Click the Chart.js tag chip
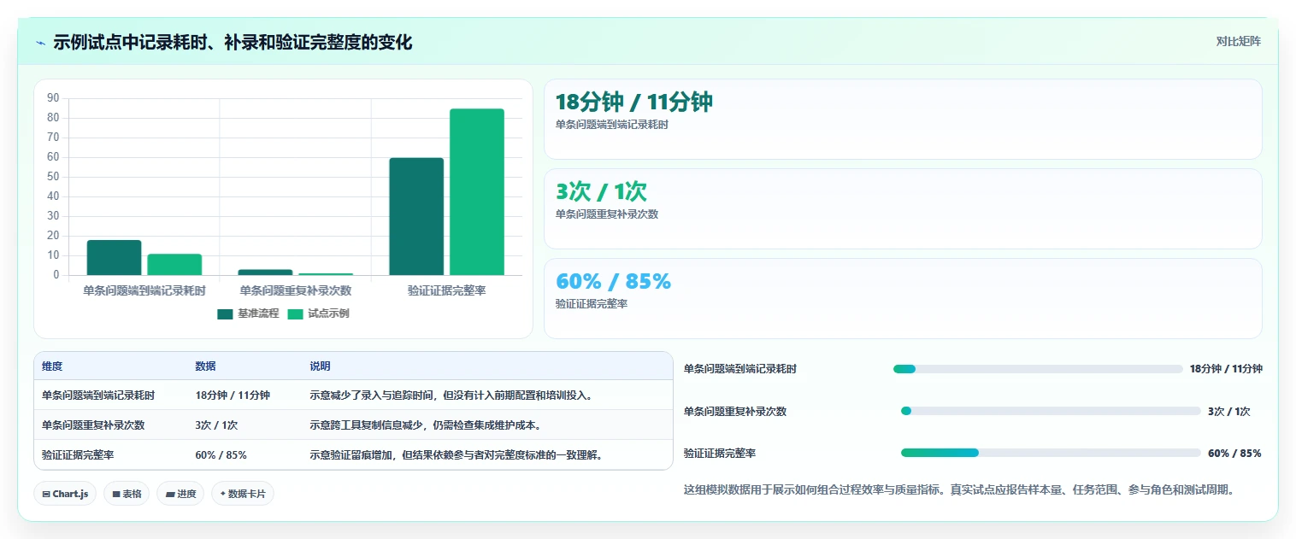Viewport: 1296px width, 539px height. pos(65,494)
